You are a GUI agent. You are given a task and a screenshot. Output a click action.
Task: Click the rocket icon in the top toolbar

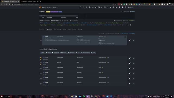pos(96,7)
